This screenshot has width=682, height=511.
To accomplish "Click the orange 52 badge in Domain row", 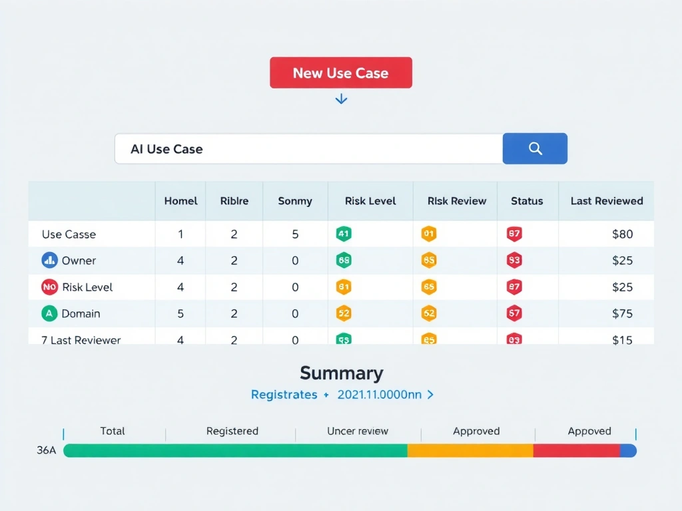I will coord(344,313).
